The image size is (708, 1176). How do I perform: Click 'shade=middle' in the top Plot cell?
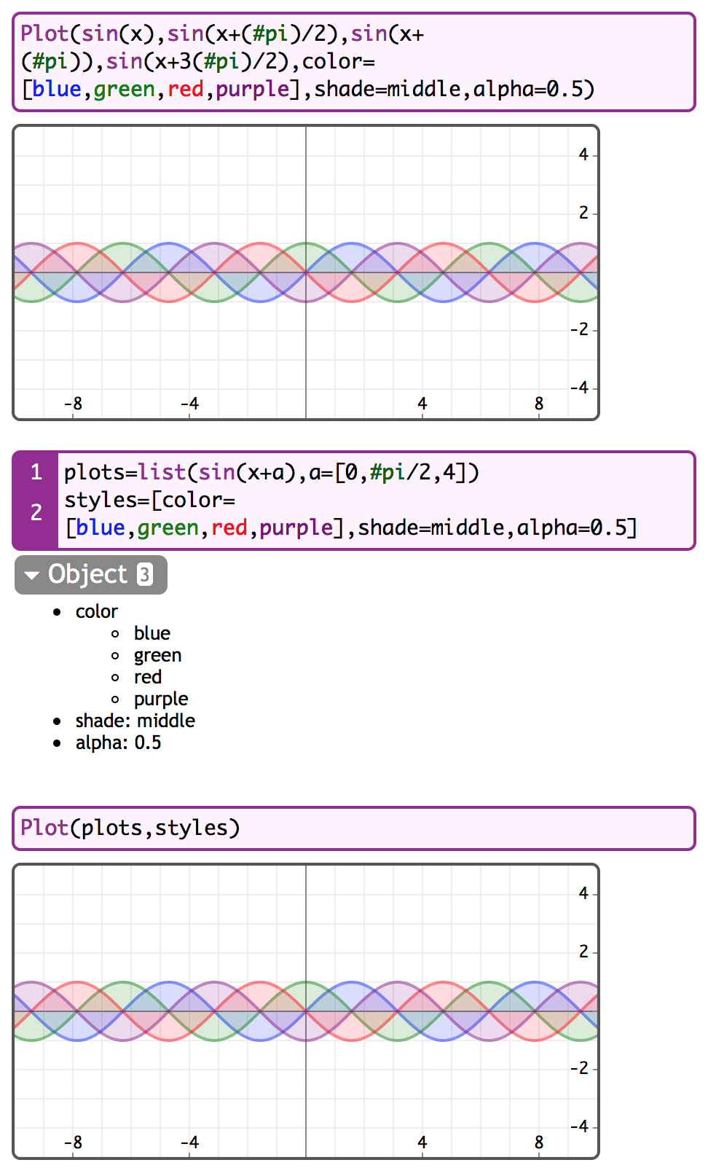[387, 89]
